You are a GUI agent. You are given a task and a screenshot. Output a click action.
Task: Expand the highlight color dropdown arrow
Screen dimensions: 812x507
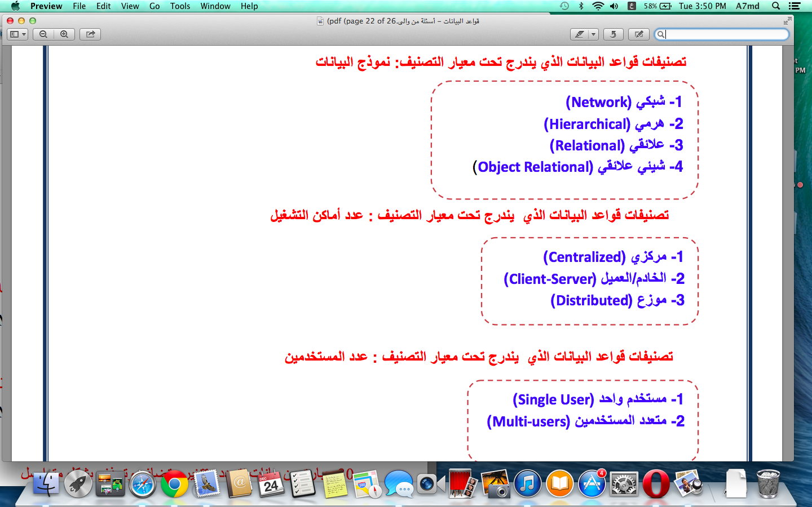pyautogui.click(x=593, y=34)
